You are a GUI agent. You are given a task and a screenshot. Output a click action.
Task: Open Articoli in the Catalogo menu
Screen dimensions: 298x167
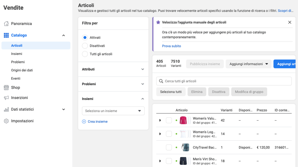pyautogui.click(x=36, y=45)
